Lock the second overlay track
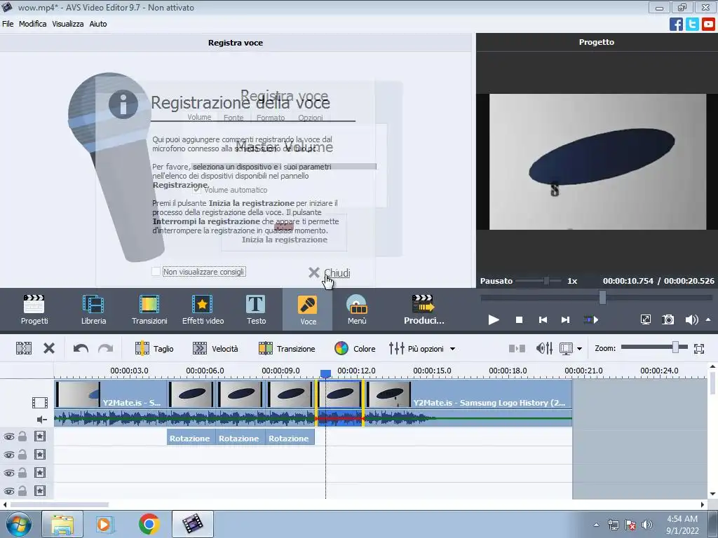The image size is (718, 538). 22,455
